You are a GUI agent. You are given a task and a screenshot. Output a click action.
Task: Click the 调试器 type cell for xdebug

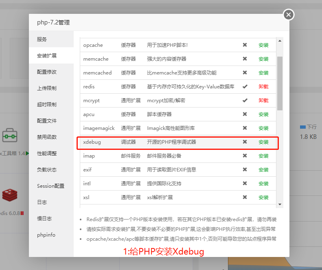click(128, 142)
